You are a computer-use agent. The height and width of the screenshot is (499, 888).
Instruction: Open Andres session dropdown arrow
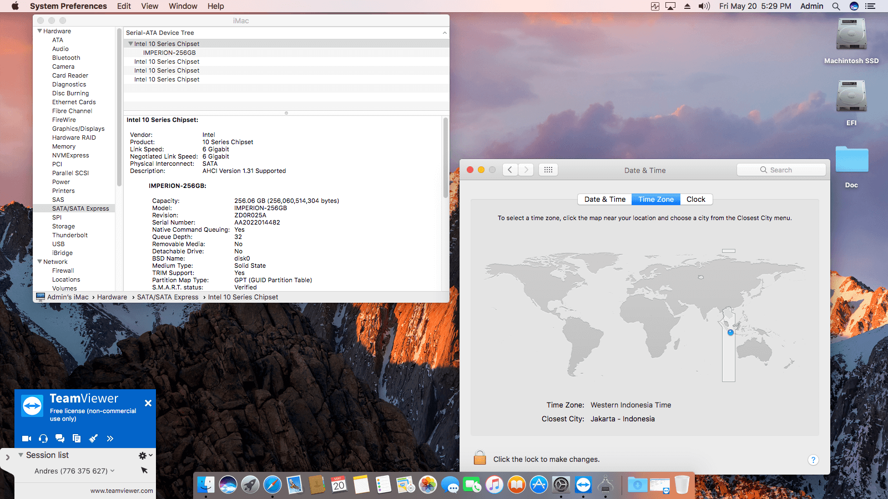point(113,471)
